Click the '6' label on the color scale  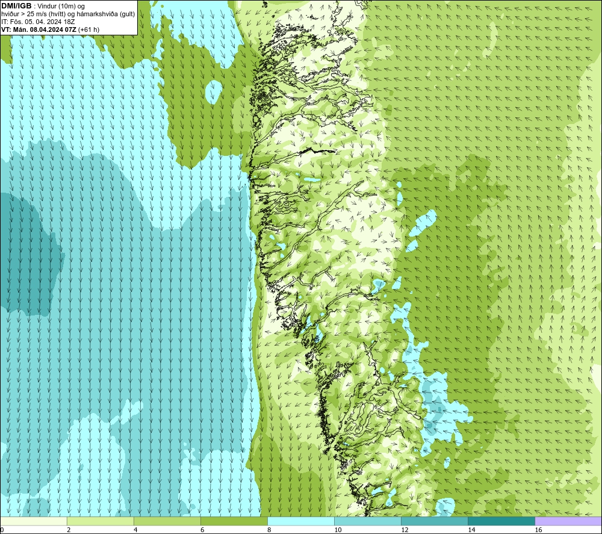(202, 530)
